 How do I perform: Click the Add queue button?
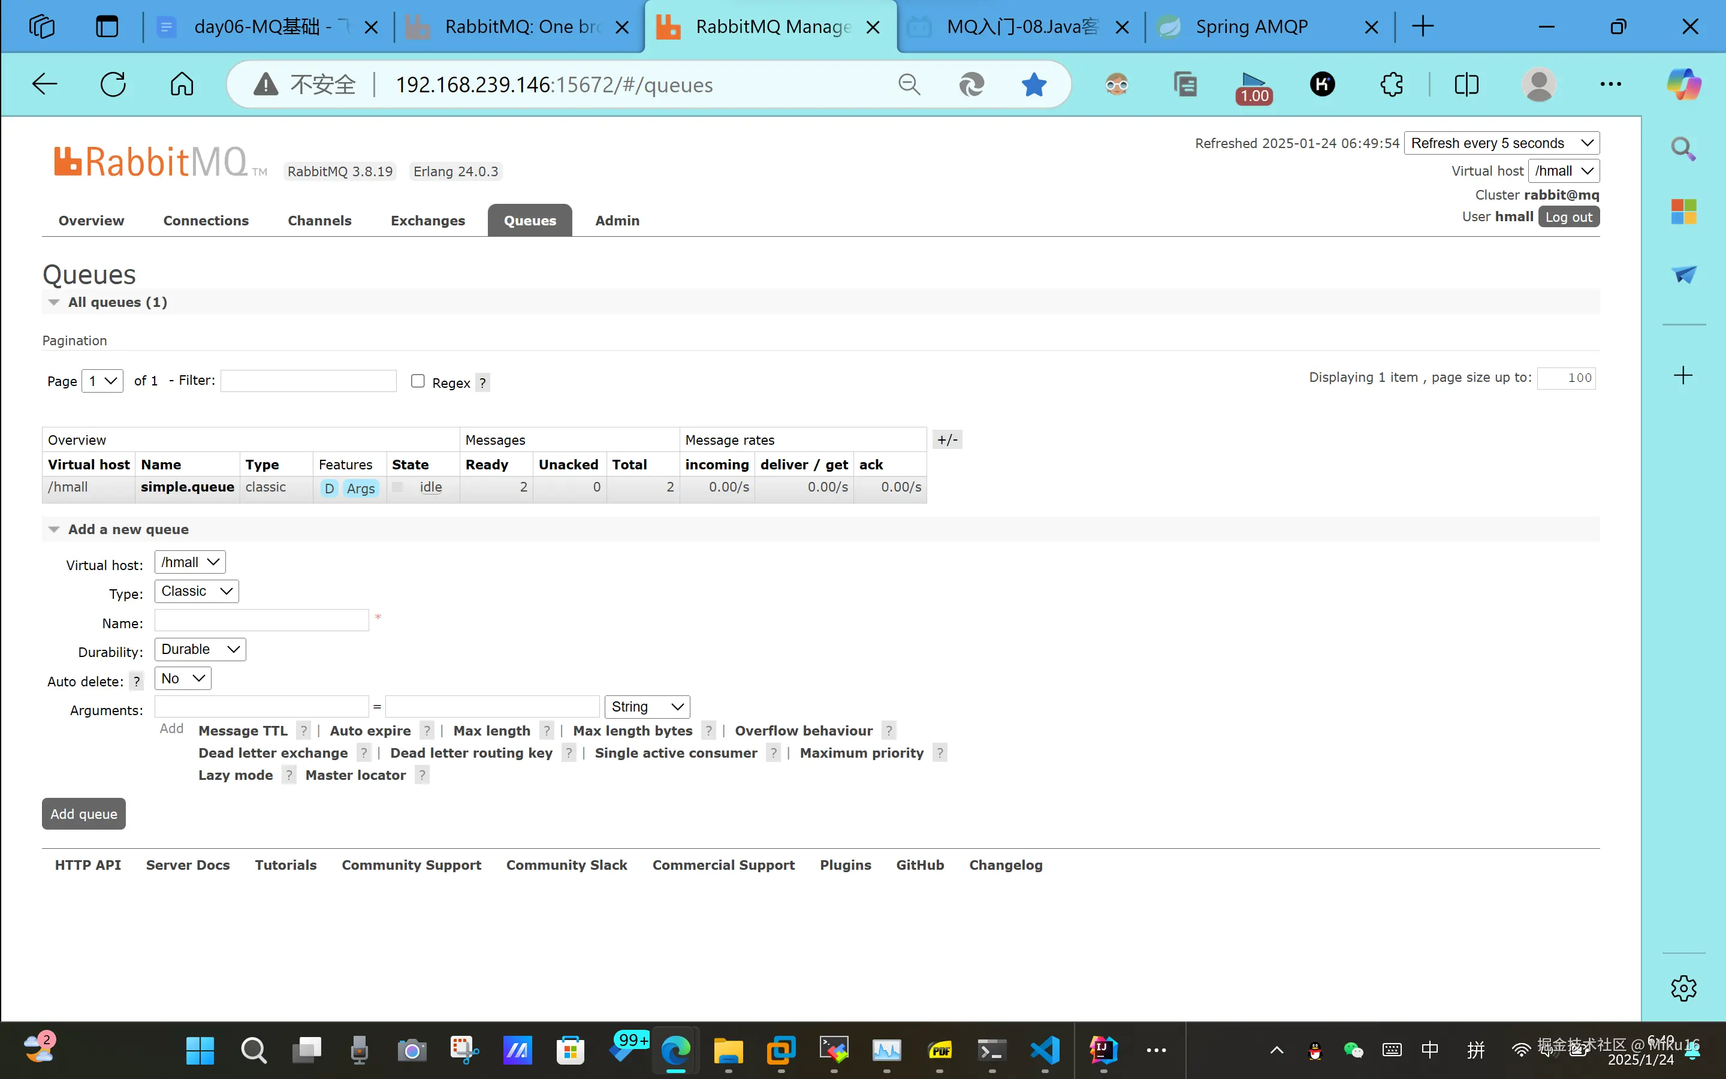click(x=83, y=813)
